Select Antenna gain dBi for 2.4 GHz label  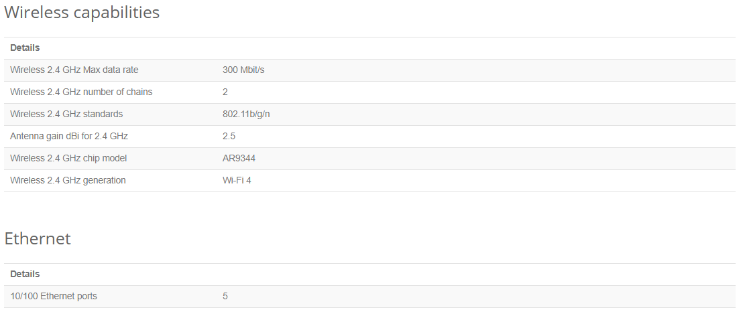(69, 136)
